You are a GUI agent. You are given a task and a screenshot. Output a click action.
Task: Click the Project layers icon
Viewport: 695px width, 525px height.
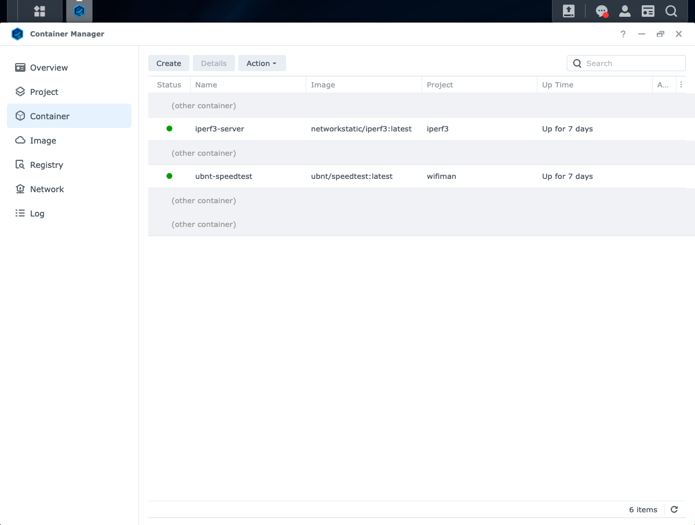click(x=20, y=92)
